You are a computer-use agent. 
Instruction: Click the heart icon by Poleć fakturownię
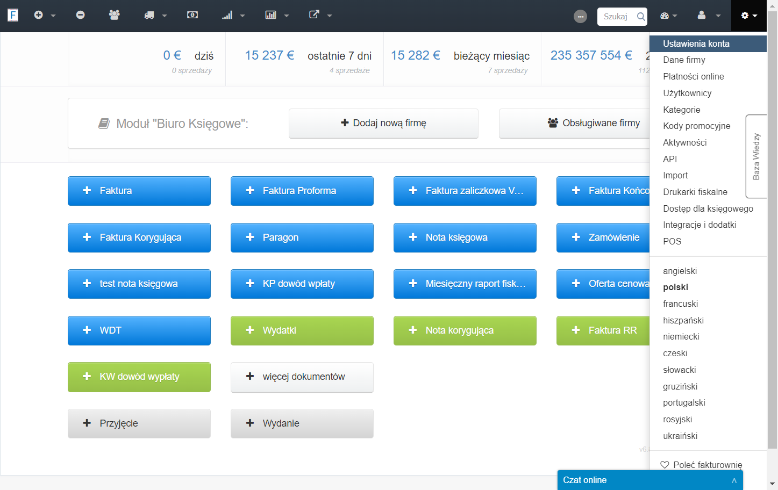tap(665, 465)
